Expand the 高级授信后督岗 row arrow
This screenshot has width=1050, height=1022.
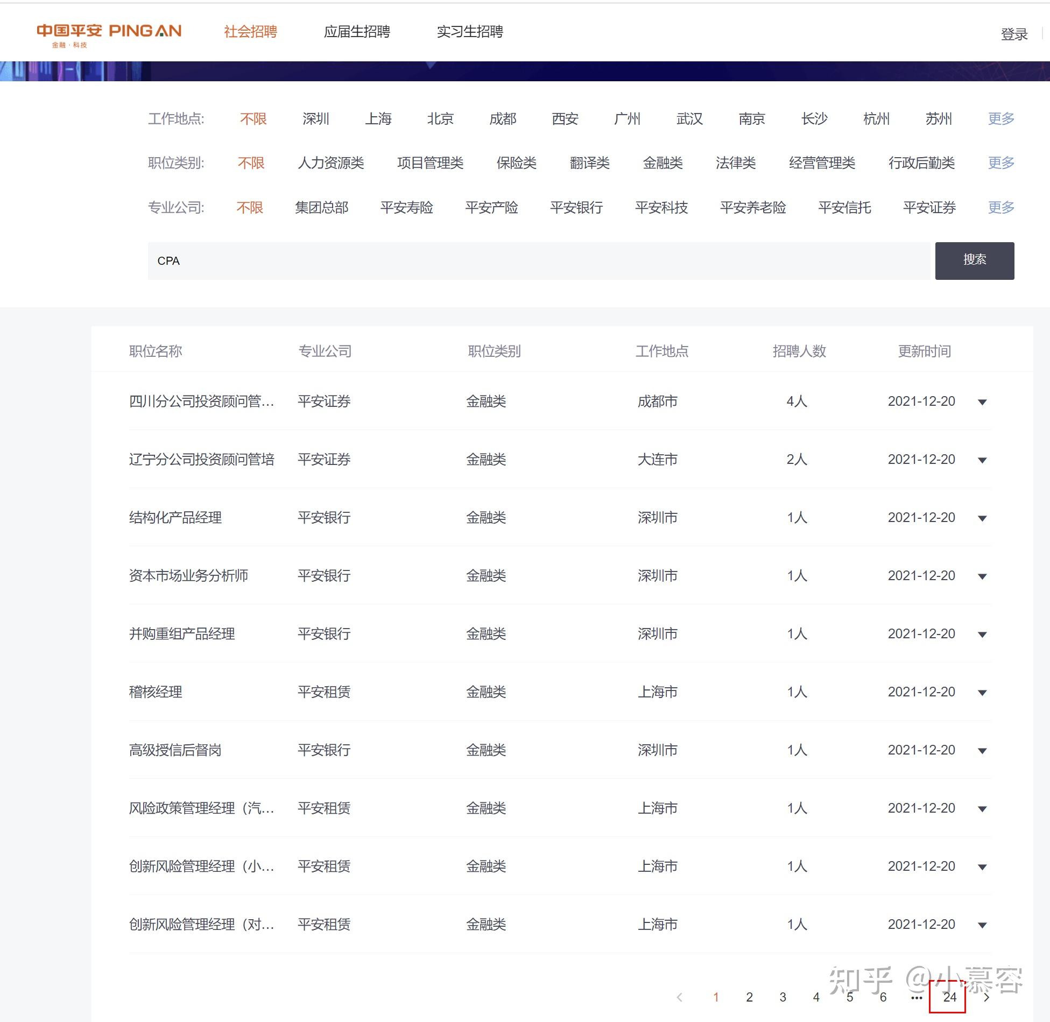tap(982, 751)
